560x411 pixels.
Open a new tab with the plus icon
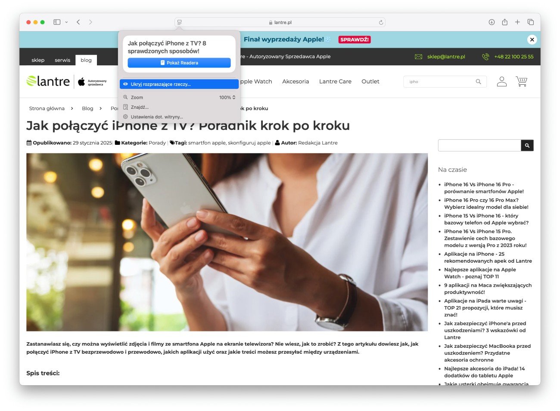pos(517,22)
